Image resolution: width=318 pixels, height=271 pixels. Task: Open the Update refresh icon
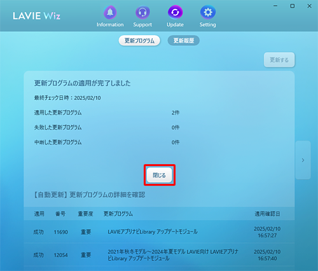pos(175,12)
